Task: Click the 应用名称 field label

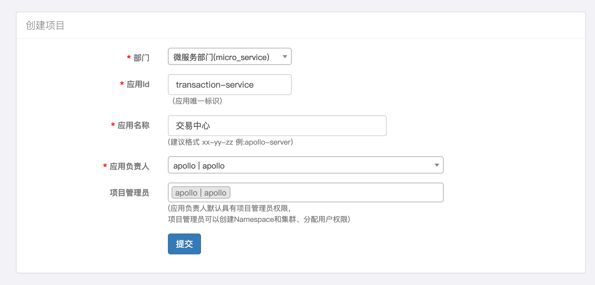Action: (x=133, y=125)
